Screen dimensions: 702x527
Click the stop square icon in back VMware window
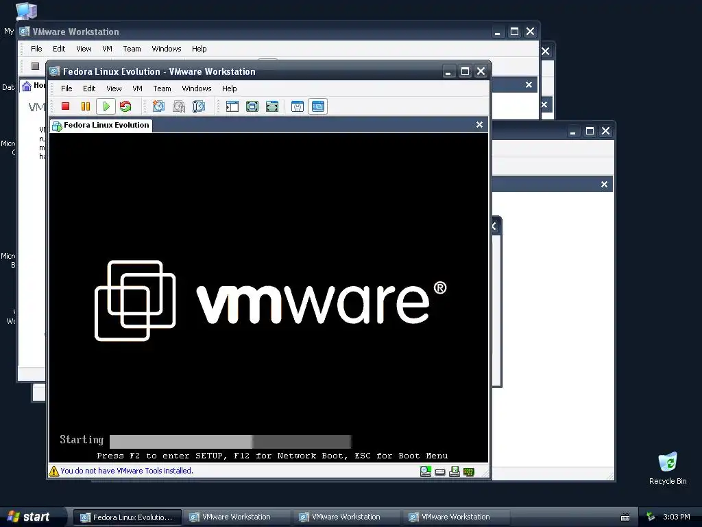36,67
